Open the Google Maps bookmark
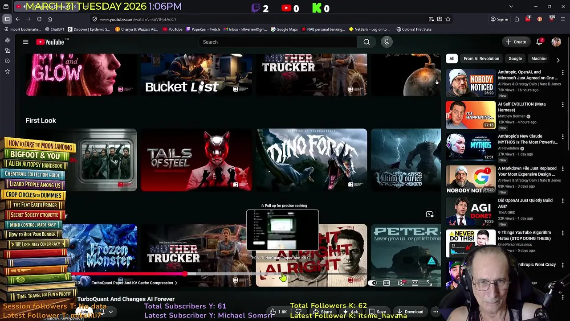Viewport: 570px width, 321px height. [284, 29]
